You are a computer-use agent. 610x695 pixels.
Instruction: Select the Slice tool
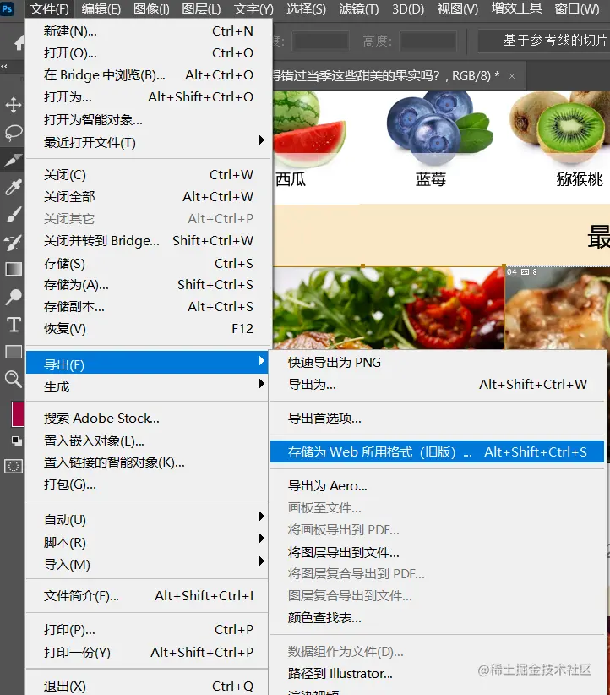14,160
